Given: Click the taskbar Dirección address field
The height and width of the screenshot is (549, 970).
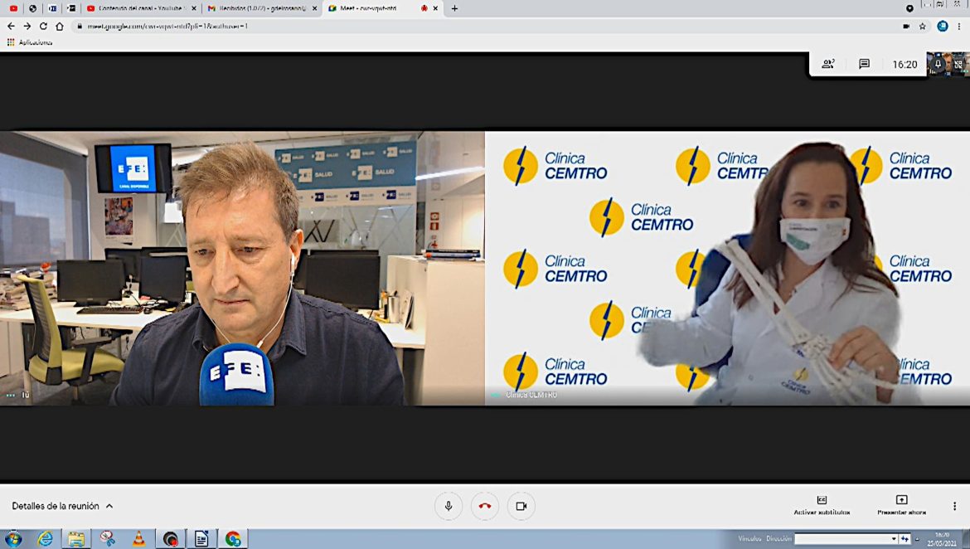Looking at the screenshot, I should click(x=842, y=538).
